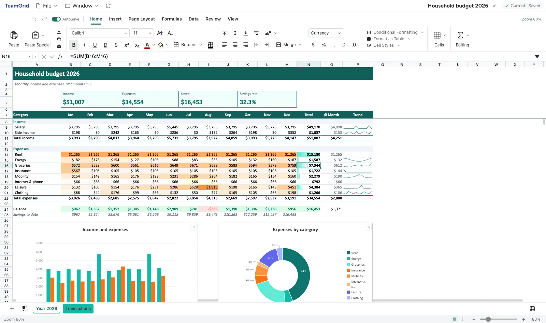
Task: Apply superscript formatting
Action: click(x=127, y=45)
